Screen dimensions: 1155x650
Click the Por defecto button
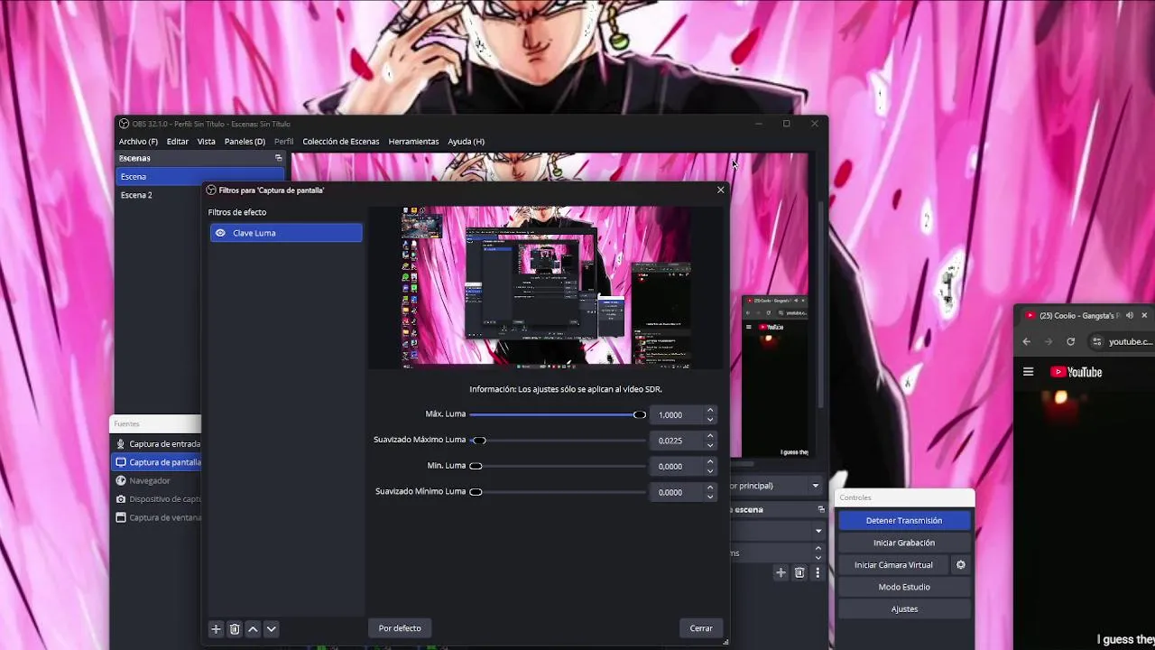400,628
